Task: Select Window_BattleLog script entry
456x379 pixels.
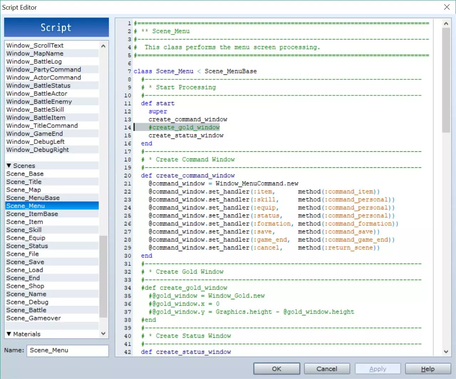Action: (x=34, y=62)
